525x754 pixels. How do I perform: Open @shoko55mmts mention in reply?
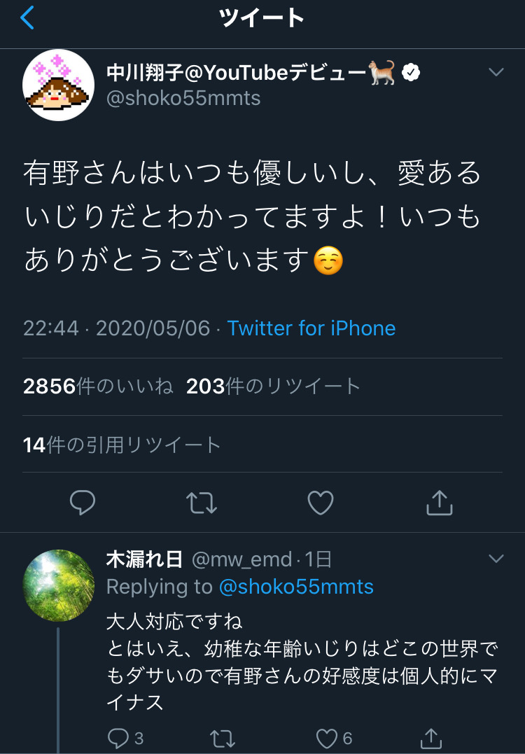click(296, 587)
